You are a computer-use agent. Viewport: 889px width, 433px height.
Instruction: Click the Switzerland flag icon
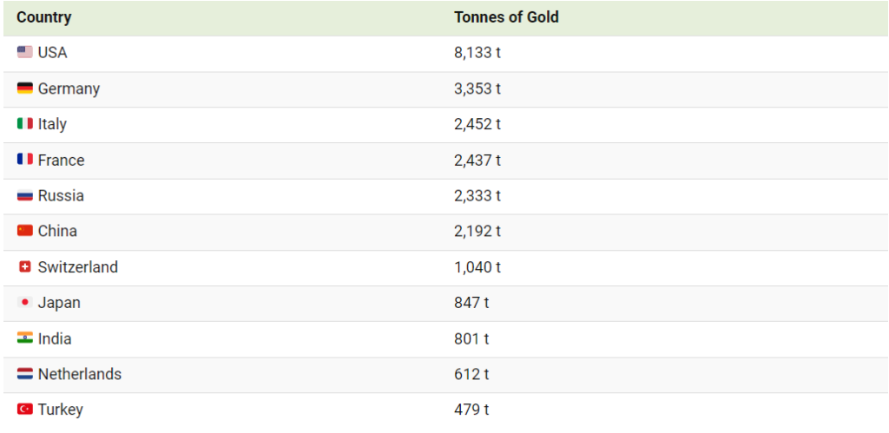[24, 267]
